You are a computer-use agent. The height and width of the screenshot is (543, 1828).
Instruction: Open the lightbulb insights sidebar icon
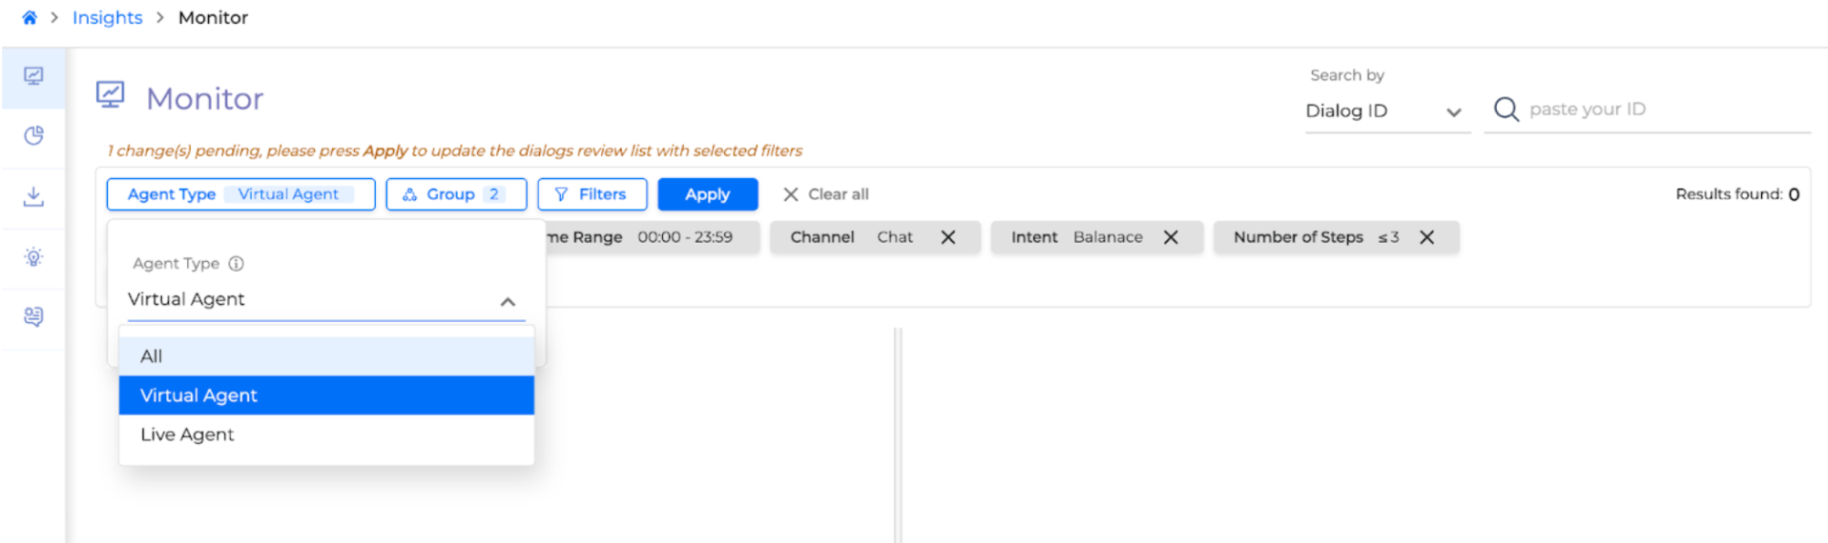point(33,257)
